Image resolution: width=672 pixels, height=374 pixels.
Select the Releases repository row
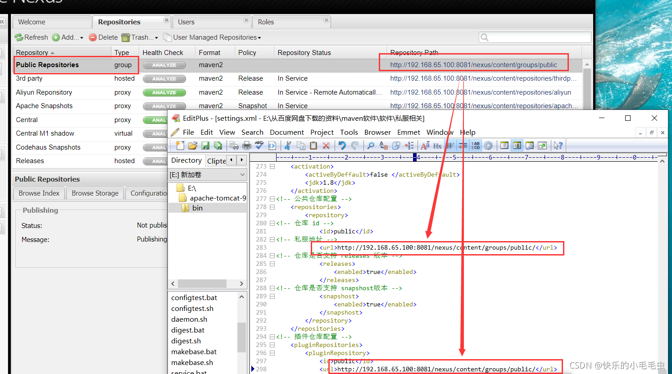click(x=90, y=161)
